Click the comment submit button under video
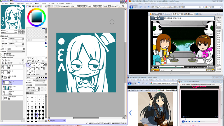 (x=210, y=70)
